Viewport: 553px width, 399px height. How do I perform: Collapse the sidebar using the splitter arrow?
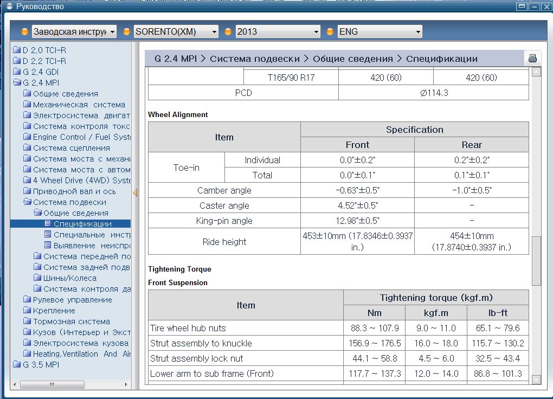(x=135, y=192)
